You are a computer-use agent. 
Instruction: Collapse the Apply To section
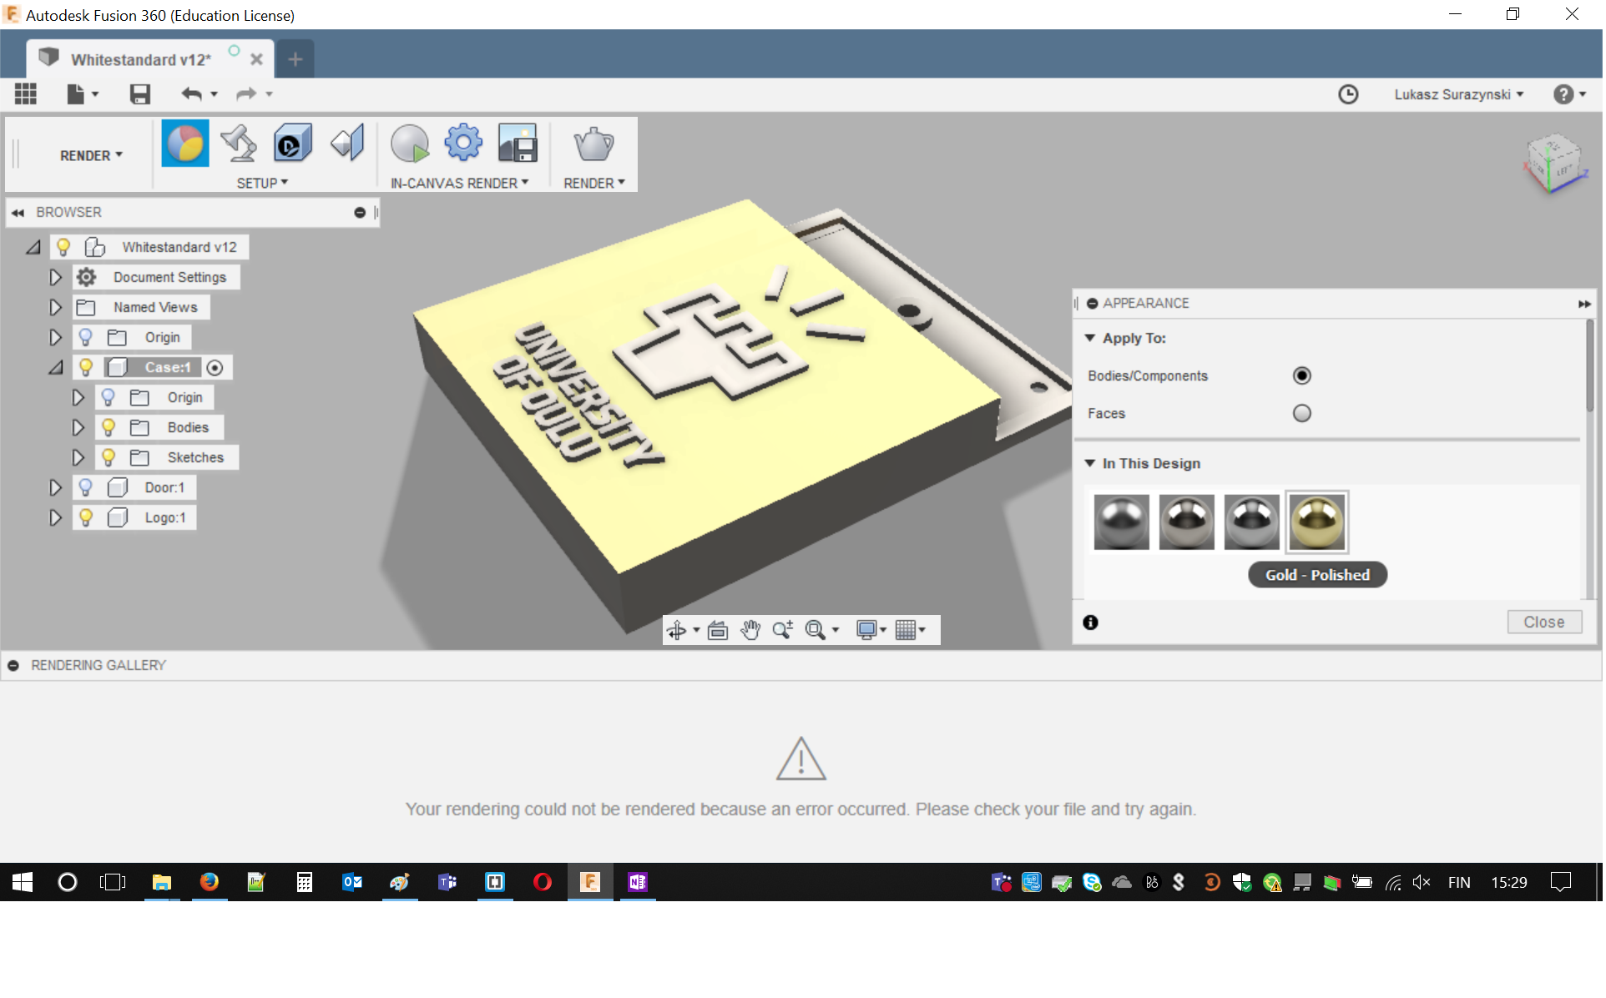tap(1089, 339)
